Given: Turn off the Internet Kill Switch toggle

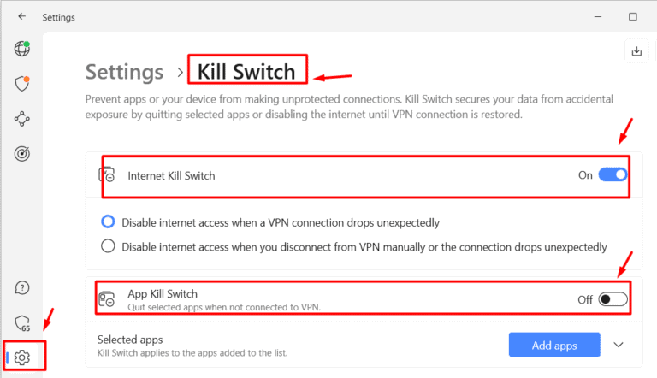Looking at the screenshot, I should click(x=613, y=175).
